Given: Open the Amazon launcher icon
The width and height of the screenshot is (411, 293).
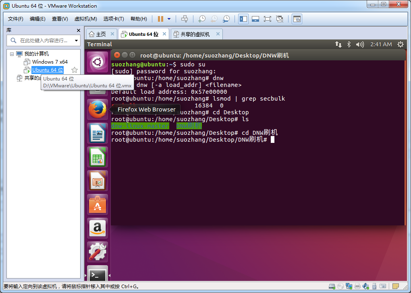Looking at the screenshot, I should coord(98,228).
